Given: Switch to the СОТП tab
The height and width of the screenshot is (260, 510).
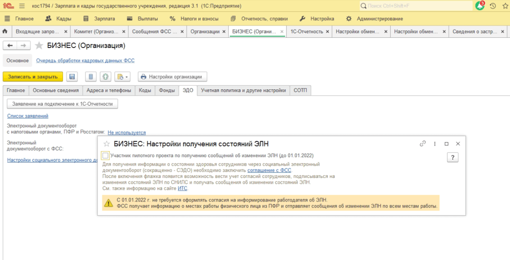Looking at the screenshot, I should 300,90.
